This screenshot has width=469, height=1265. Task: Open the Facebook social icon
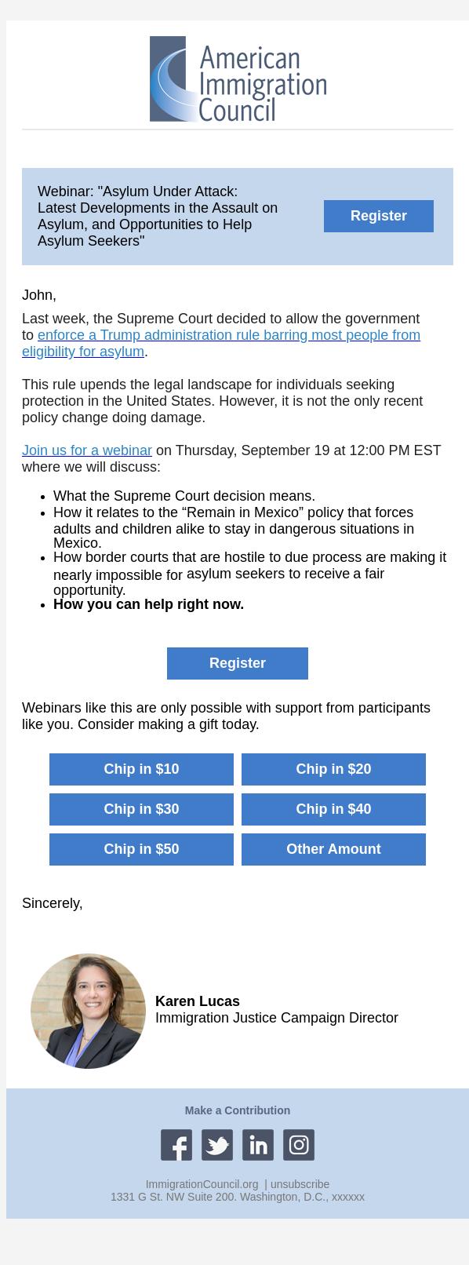(x=176, y=1145)
